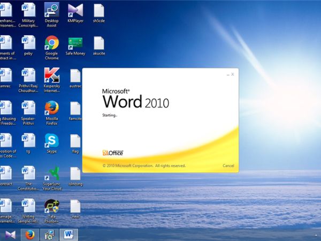
Task: Open the tg Word document
Action: coord(28,144)
